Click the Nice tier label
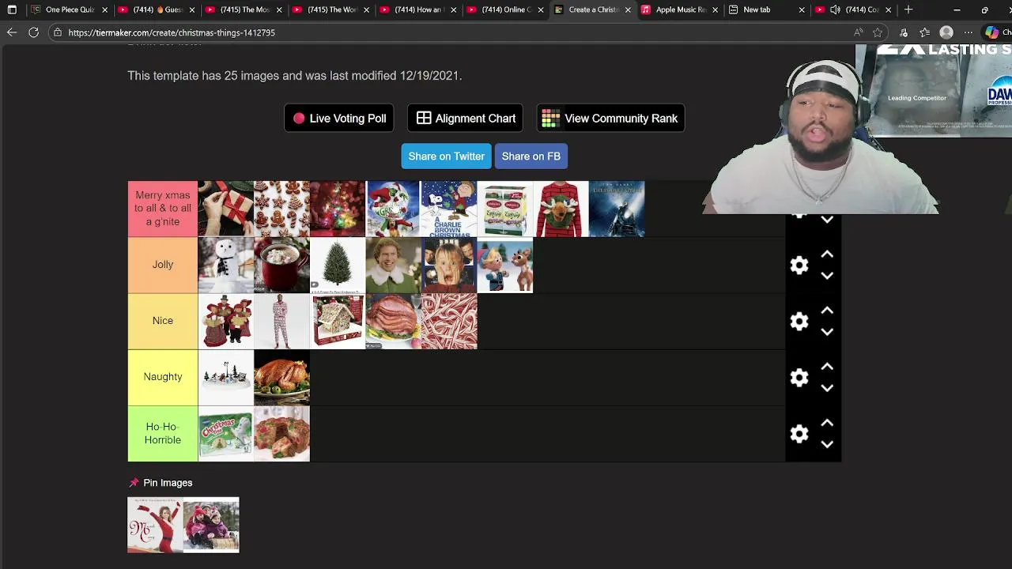The height and width of the screenshot is (569, 1012). pos(163,321)
